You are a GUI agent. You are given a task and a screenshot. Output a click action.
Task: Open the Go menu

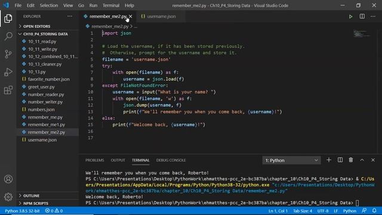point(81,5)
